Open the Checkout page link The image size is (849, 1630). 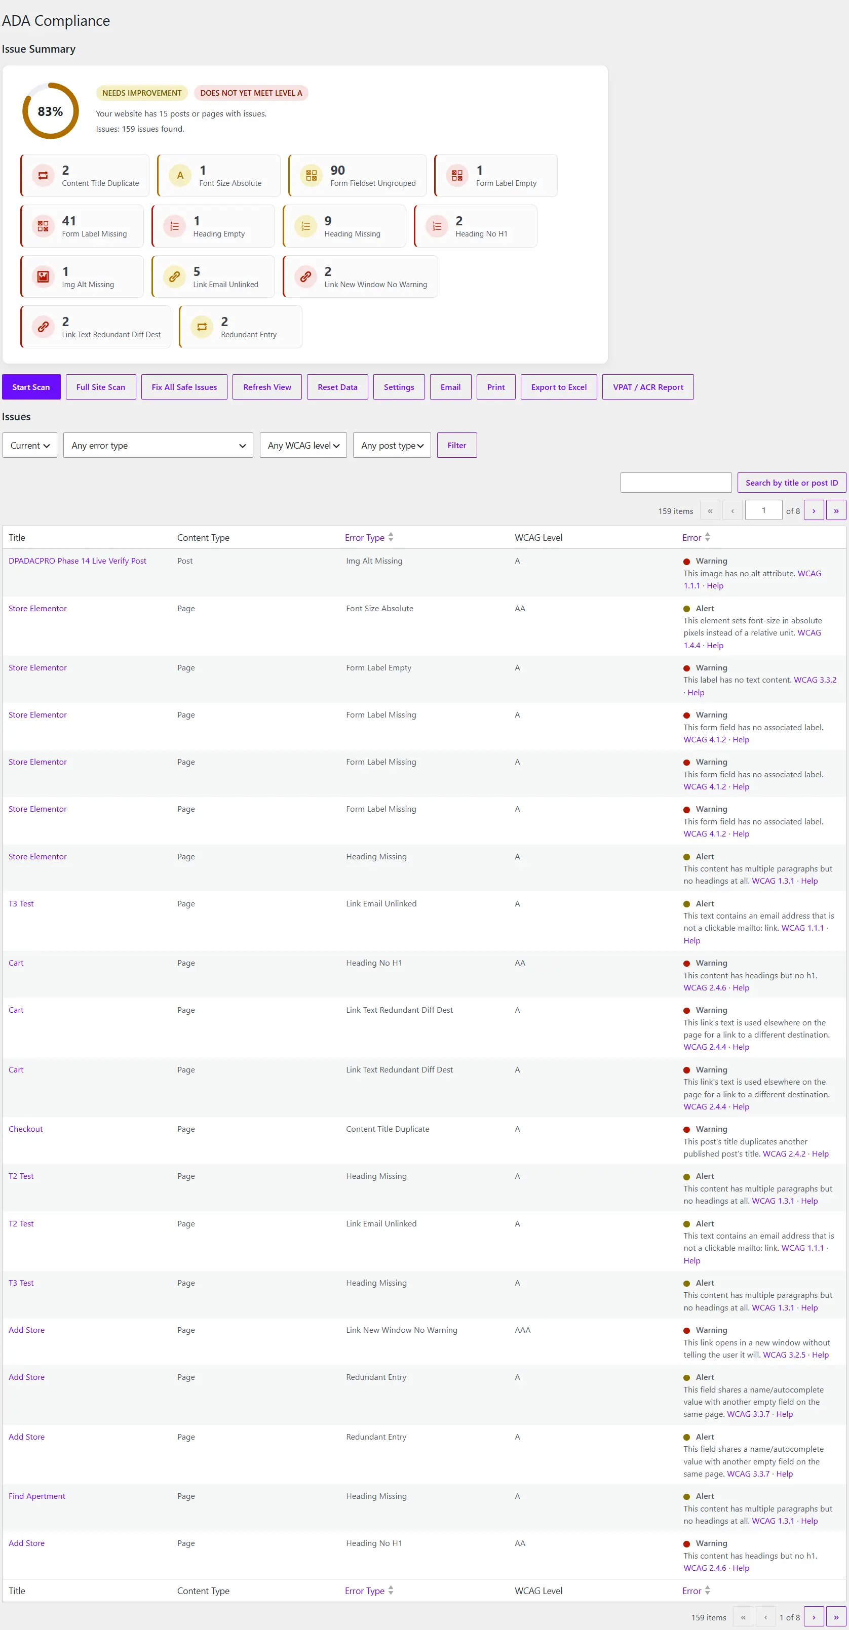26,1130
